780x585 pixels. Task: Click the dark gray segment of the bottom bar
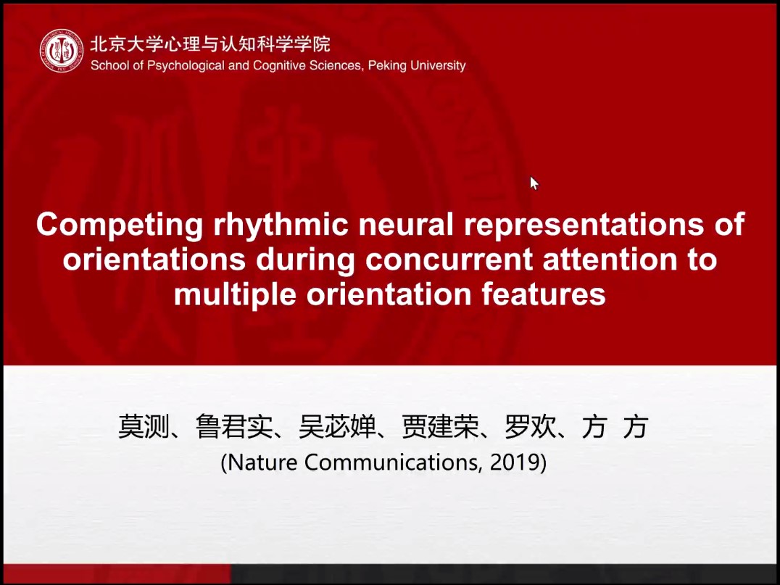(x=507, y=573)
